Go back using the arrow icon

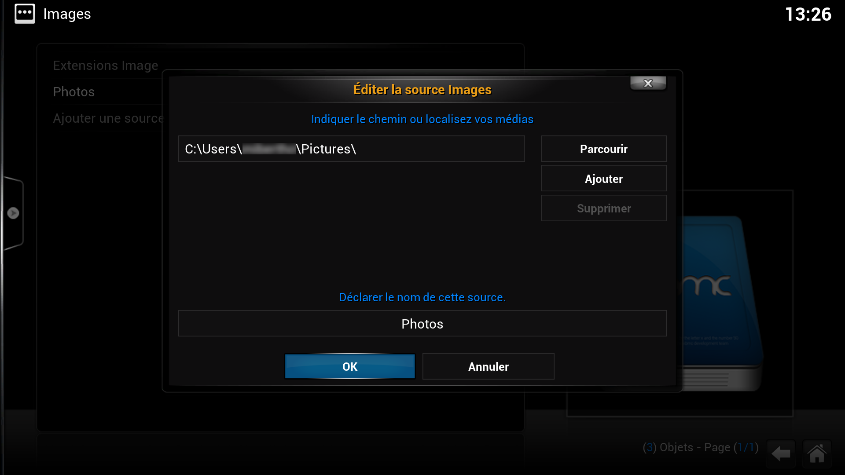click(781, 453)
